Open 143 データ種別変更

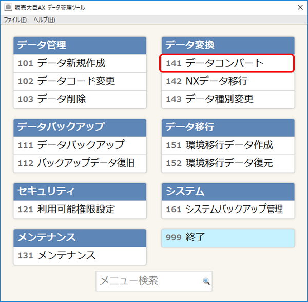pos(228,100)
